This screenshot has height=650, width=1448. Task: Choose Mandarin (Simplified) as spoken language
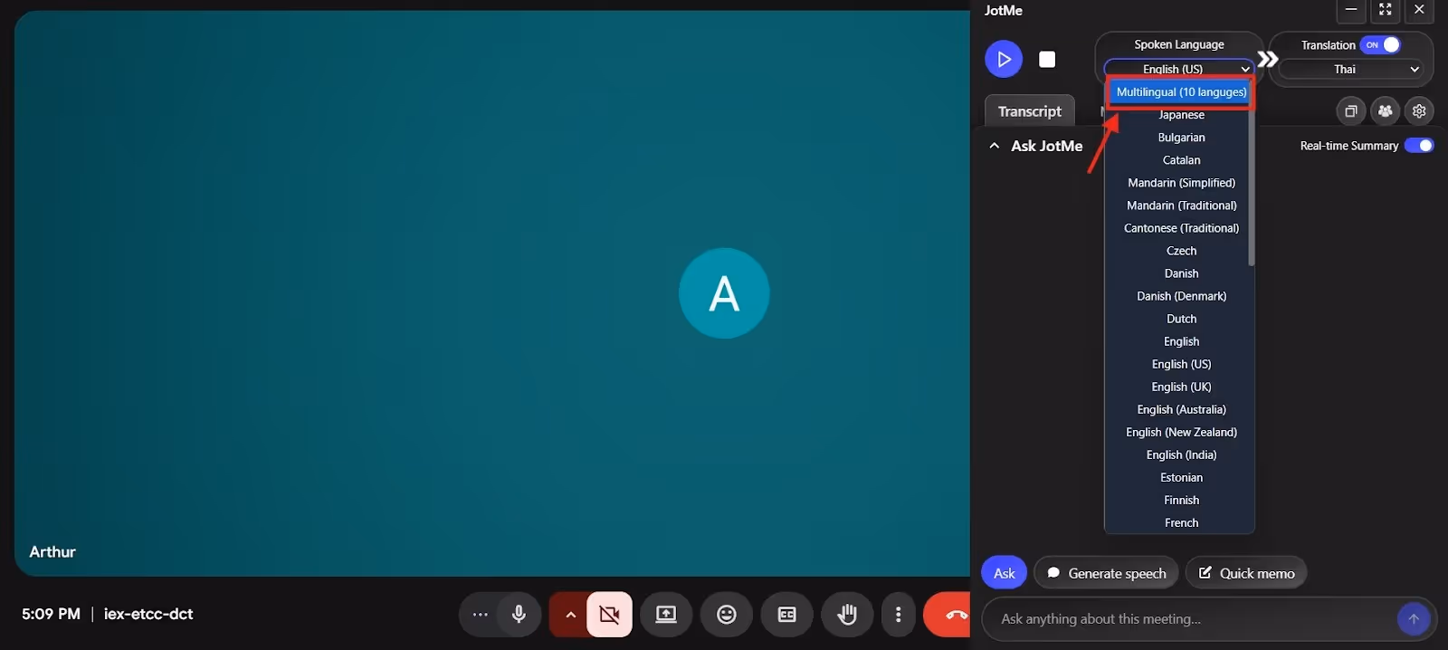1181,183
